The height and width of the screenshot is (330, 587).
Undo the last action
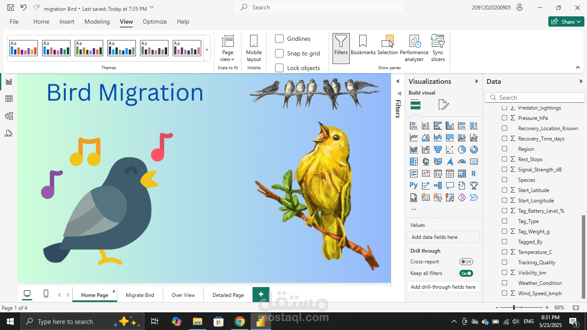24,8
